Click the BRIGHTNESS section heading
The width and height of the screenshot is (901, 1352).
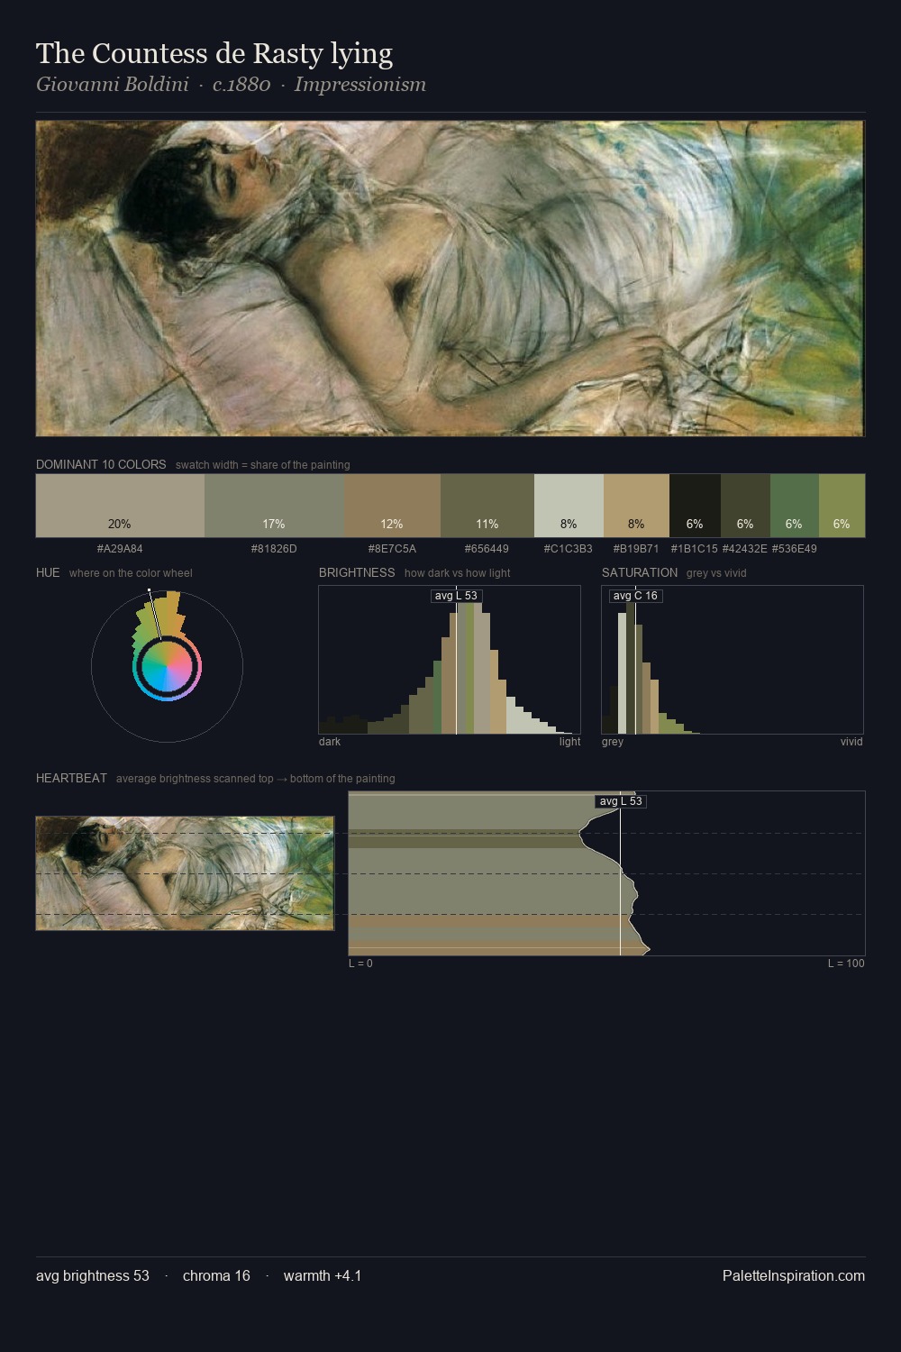(357, 573)
